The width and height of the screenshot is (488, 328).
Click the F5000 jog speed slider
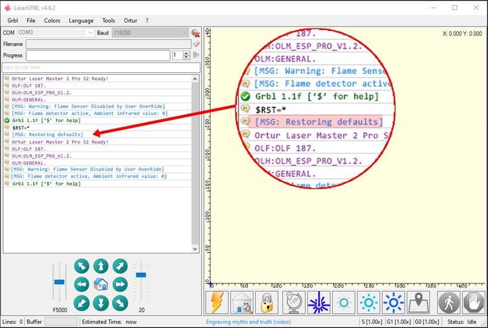[x=59, y=281]
